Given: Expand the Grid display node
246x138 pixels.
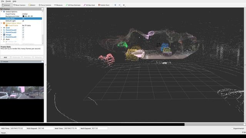Looking at the screenshot, I should click(x=2, y=28).
